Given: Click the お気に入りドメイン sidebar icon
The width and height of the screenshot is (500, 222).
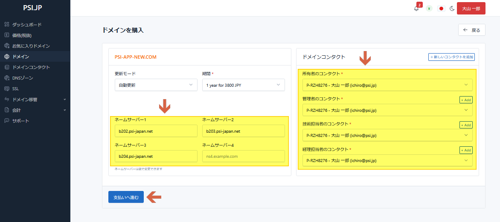Looking at the screenshot, I should pyautogui.click(x=6, y=46).
